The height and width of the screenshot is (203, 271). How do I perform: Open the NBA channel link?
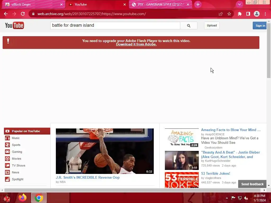[62, 182]
